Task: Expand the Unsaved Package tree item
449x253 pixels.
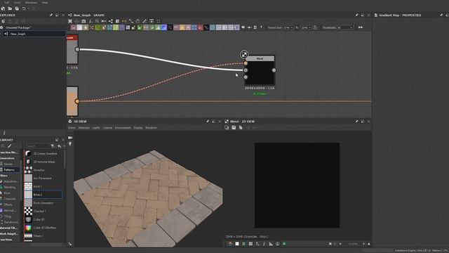Action: pos(18,27)
